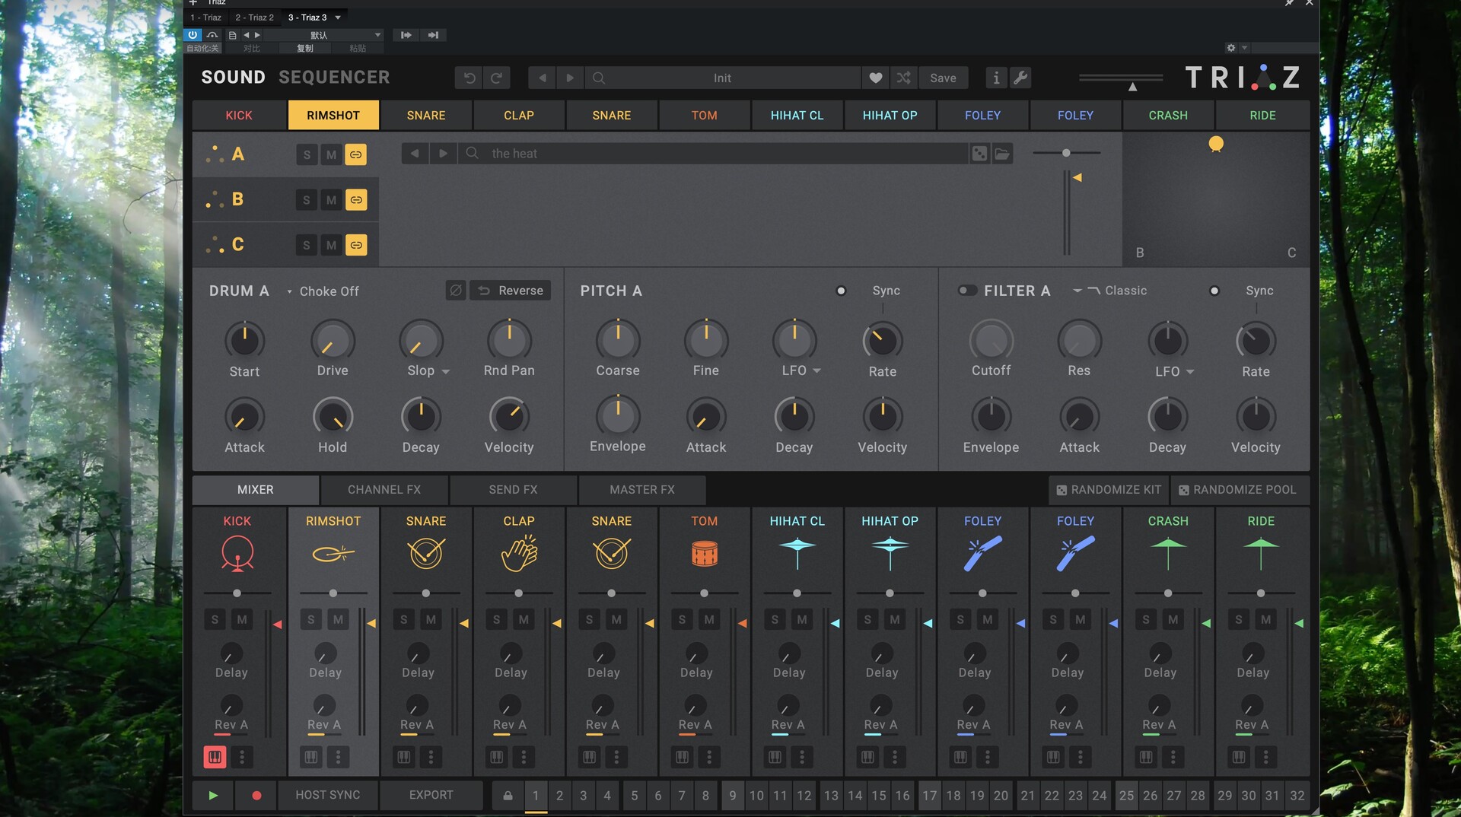Open settings with the wrench icon

1020,78
